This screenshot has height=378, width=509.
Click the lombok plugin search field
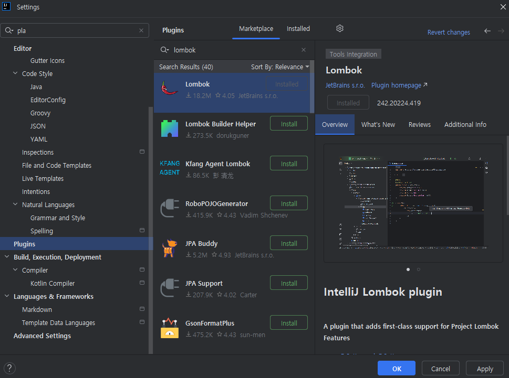234,50
